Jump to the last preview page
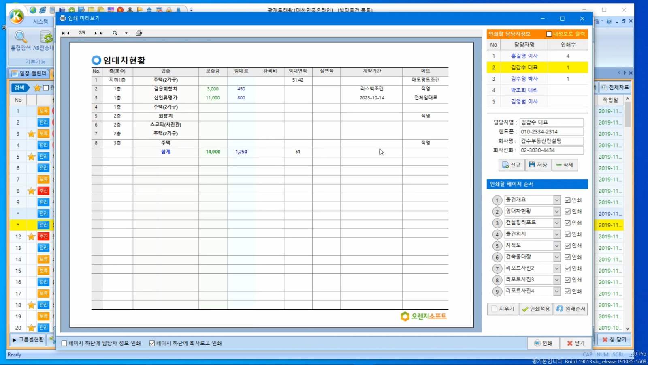 (x=101, y=33)
